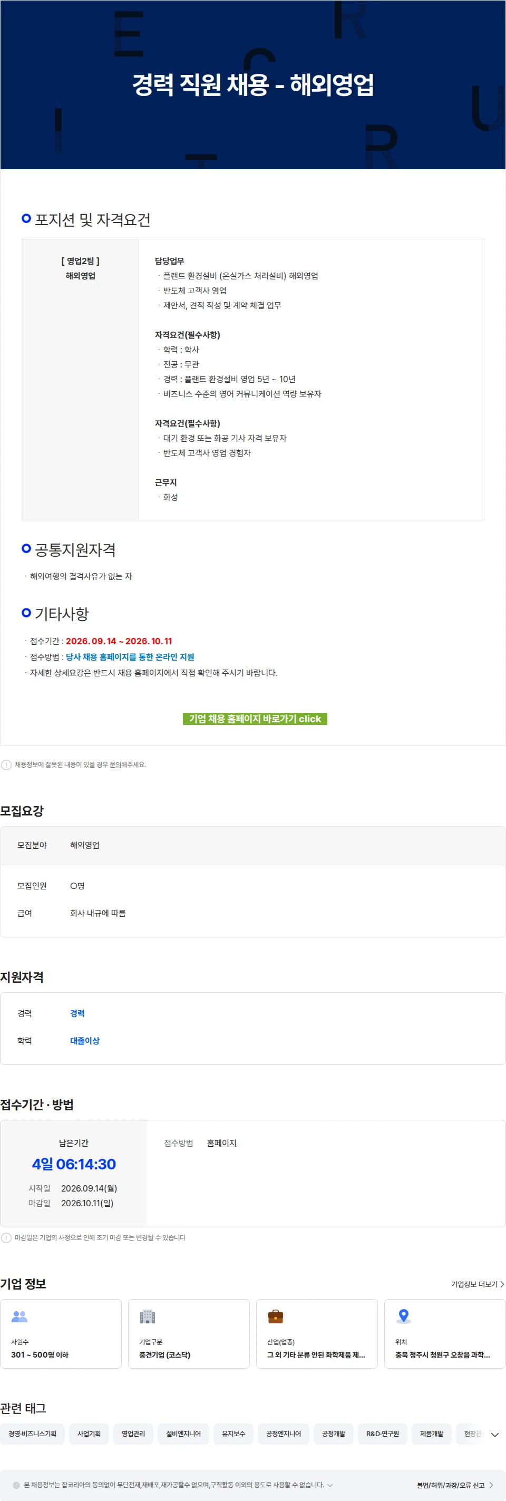This screenshot has height=1501, width=506.
Task: Click the gray circle icon before the copyright notice
Action: [x=16, y=1485]
